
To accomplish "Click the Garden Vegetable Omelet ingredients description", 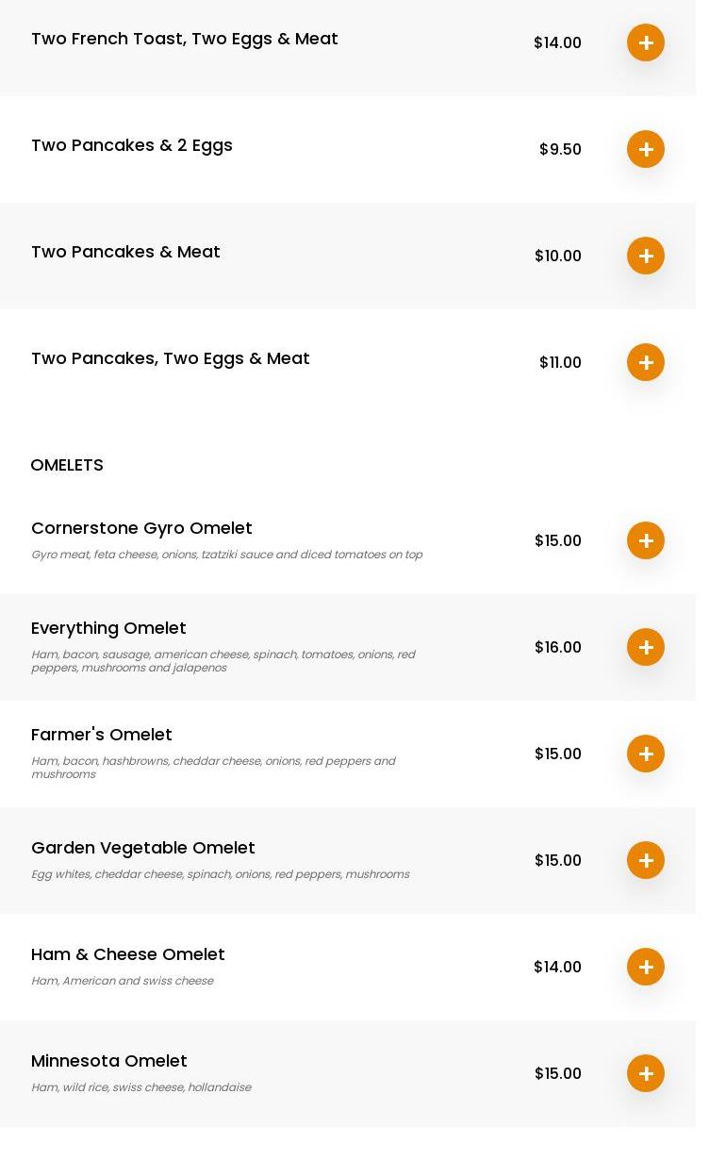I will tap(220, 874).
